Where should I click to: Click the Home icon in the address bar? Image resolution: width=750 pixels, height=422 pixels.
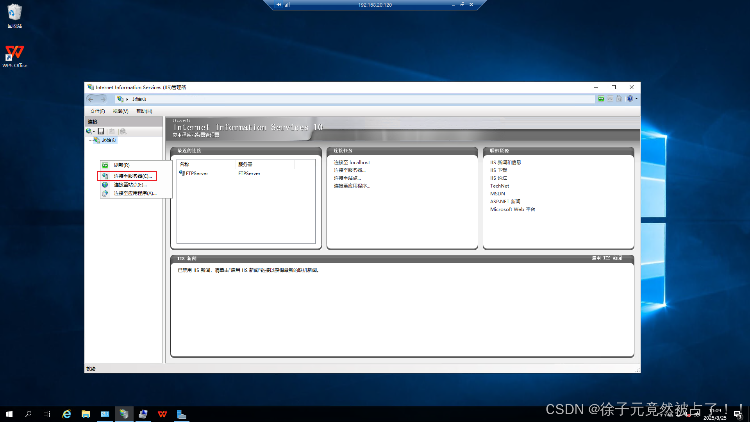click(619, 99)
